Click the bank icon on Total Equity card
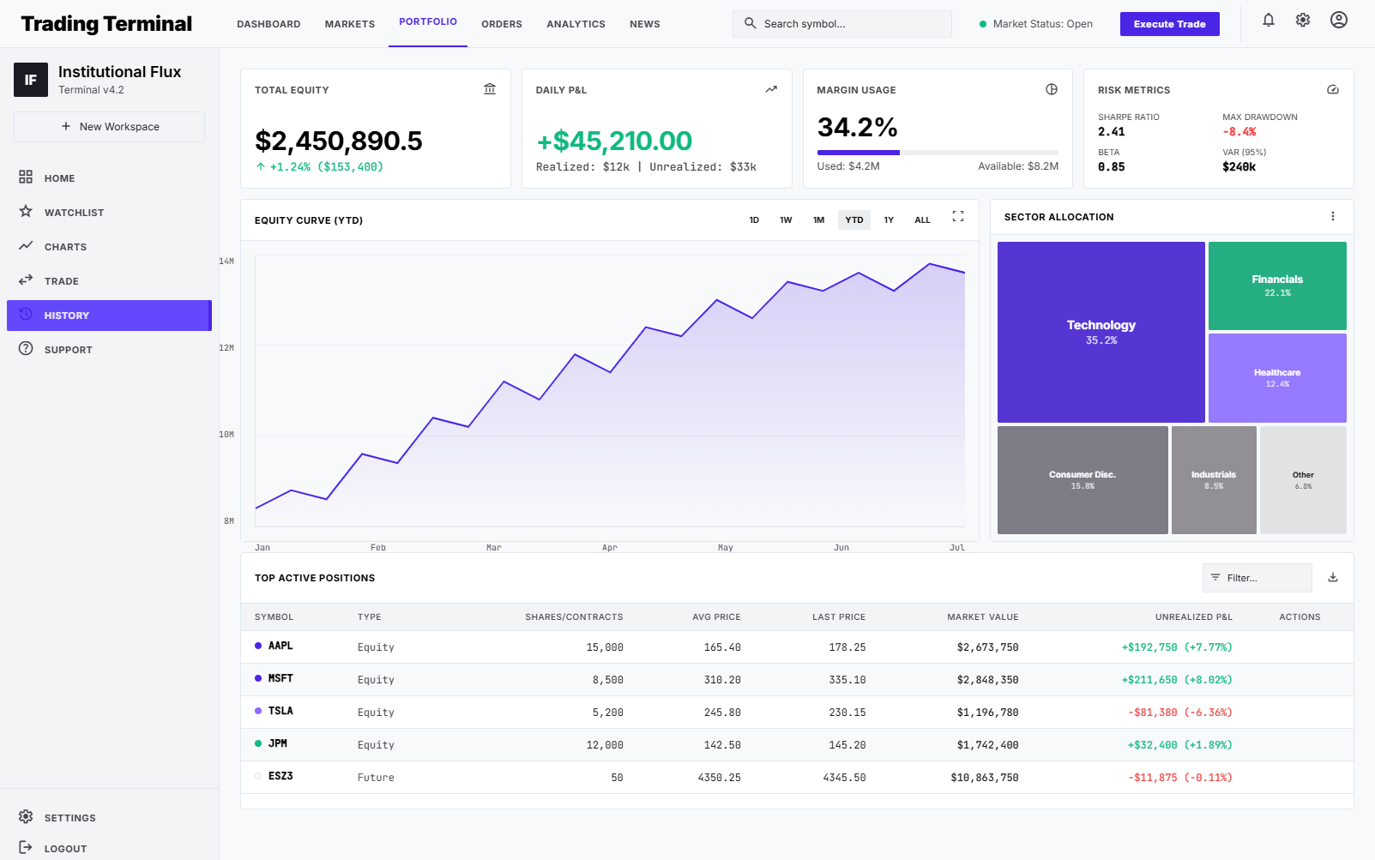 point(490,89)
